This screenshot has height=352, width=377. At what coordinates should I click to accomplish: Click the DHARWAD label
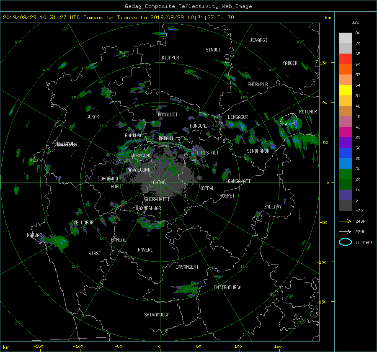(x=109, y=179)
